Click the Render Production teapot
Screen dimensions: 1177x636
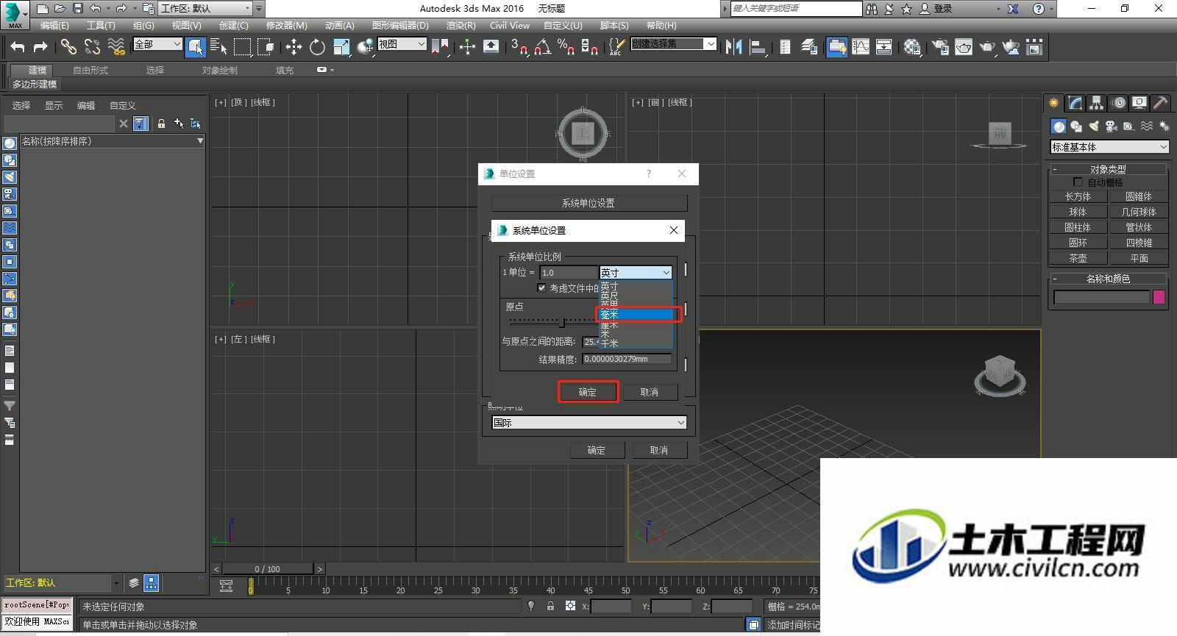click(987, 47)
